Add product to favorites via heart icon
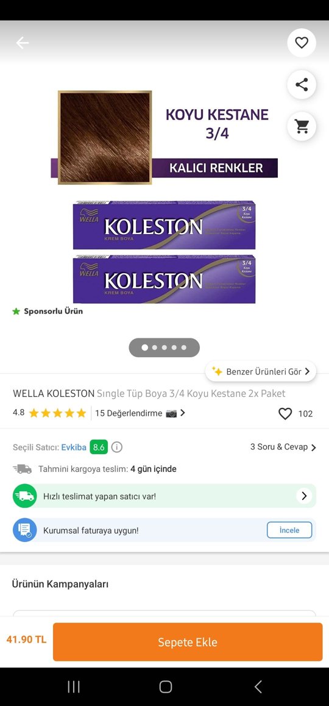 point(302,43)
